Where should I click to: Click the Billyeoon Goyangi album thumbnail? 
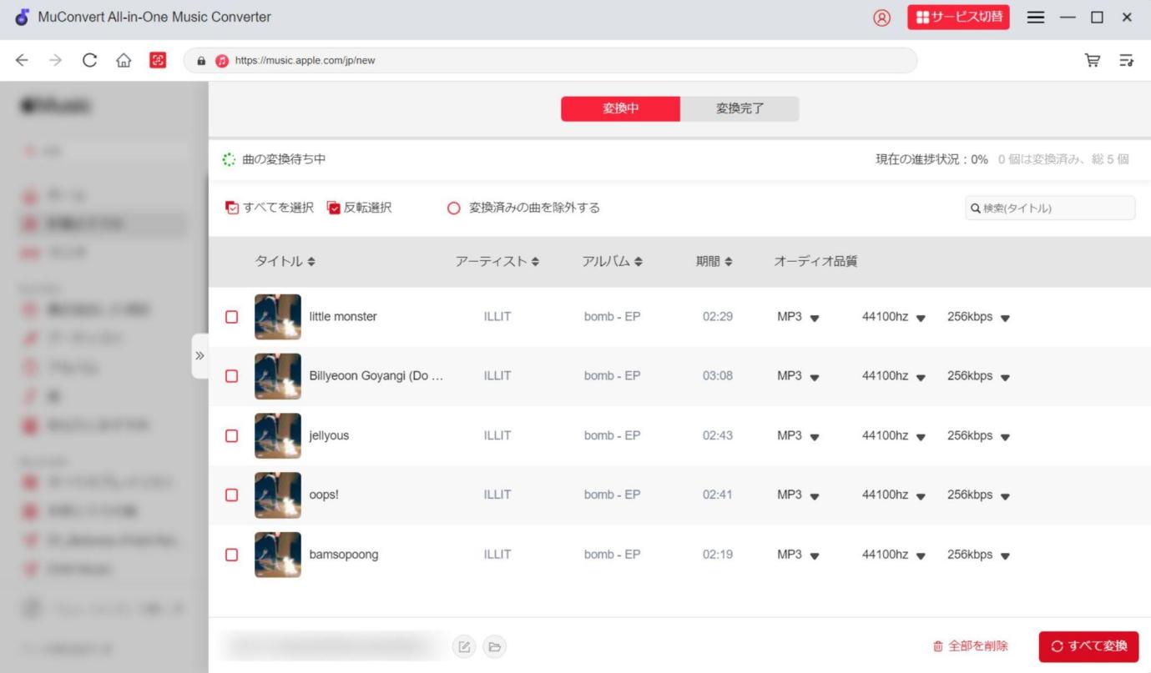[278, 376]
